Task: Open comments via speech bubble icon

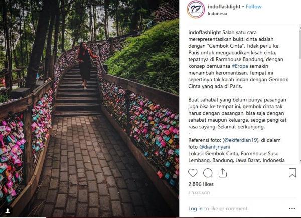Action: point(208,173)
